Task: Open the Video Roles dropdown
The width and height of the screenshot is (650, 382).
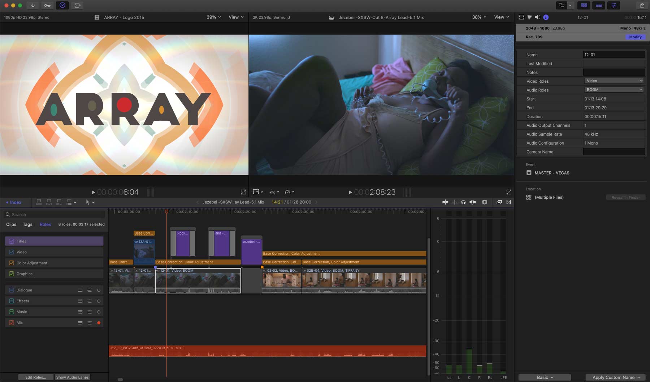Action: click(614, 81)
